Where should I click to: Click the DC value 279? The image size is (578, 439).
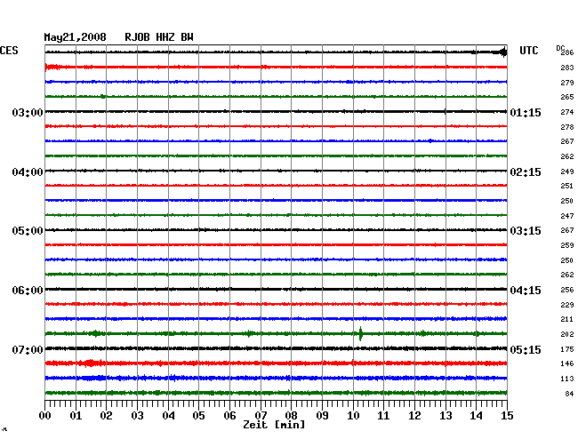(567, 83)
